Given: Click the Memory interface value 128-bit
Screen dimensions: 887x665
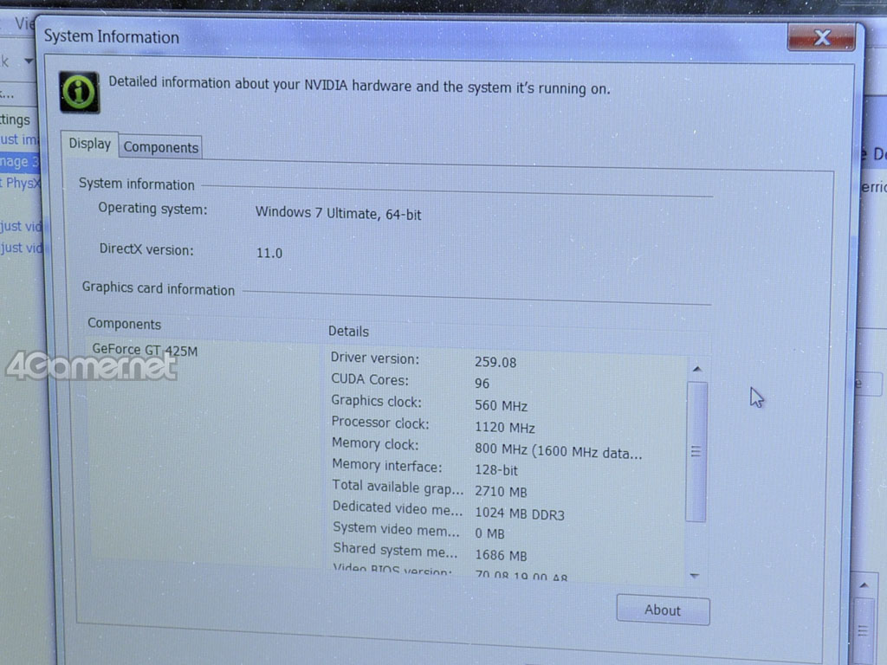Looking at the screenshot, I should [x=496, y=470].
